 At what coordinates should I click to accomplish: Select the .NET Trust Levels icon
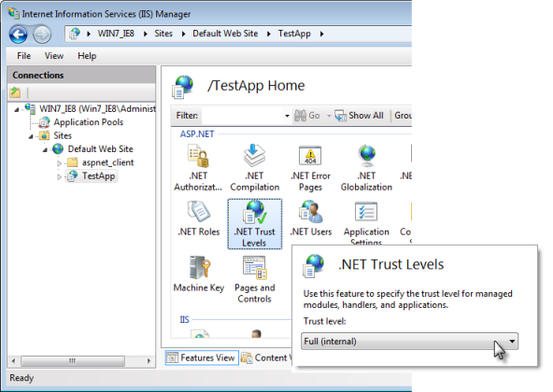pos(255,224)
